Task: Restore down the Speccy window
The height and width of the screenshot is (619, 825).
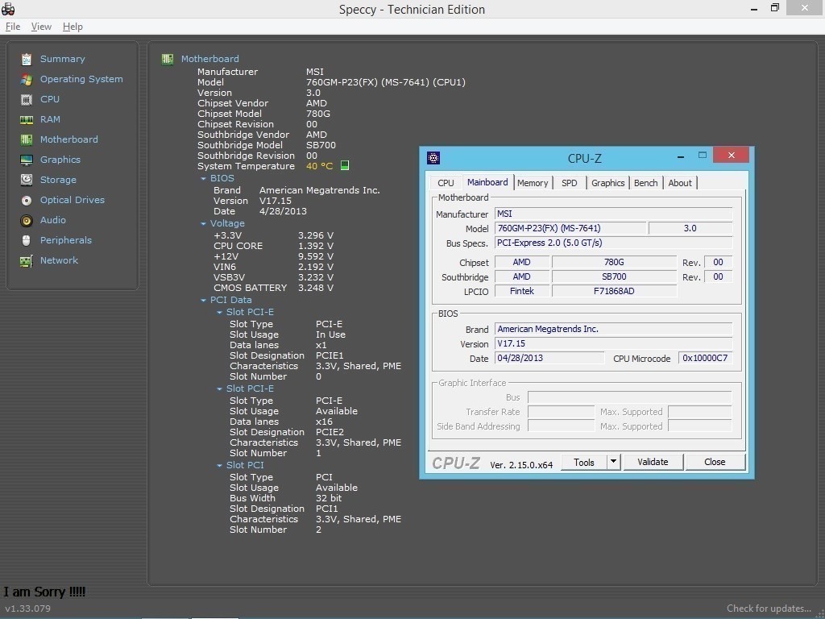Action: 774,8
